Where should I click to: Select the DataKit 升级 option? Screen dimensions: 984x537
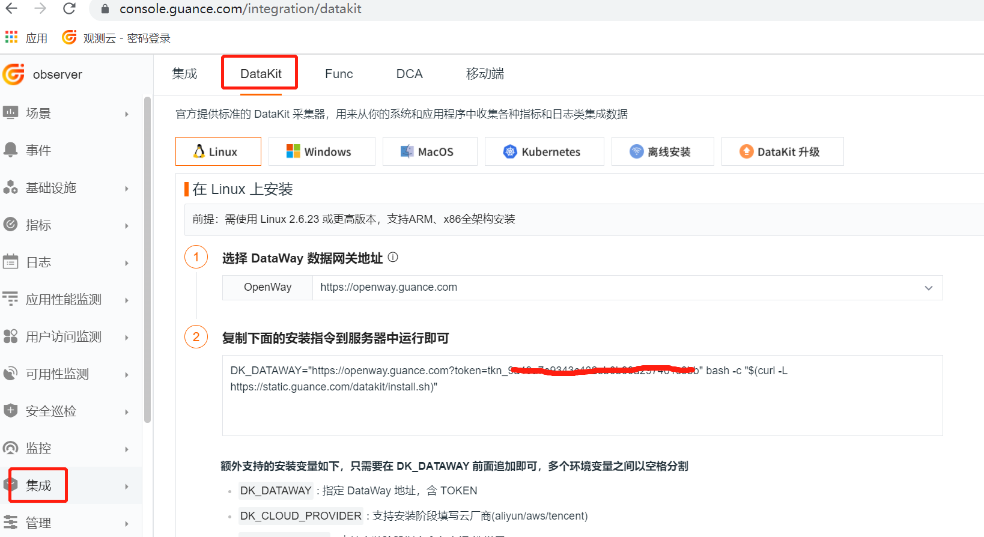[783, 151]
